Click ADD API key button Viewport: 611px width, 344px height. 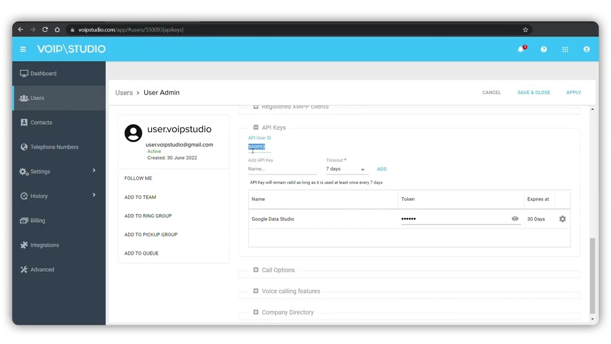pyautogui.click(x=382, y=169)
